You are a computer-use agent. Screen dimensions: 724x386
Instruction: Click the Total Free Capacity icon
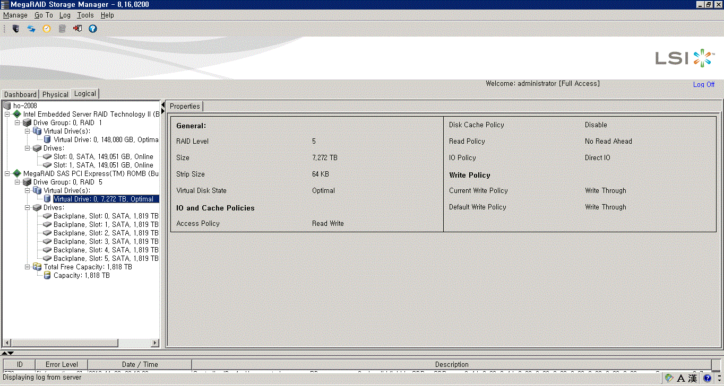pos(37,267)
